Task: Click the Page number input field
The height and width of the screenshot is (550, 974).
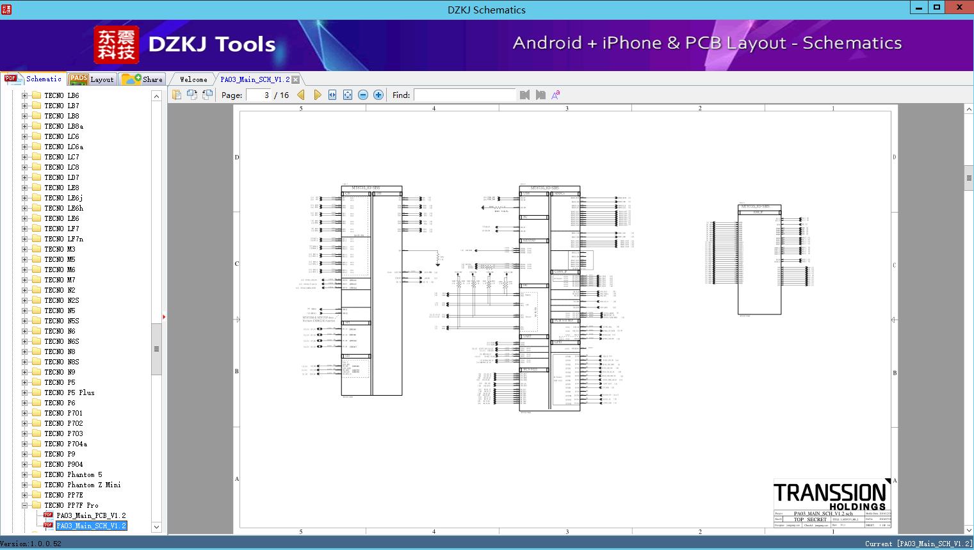Action: click(x=258, y=95)
